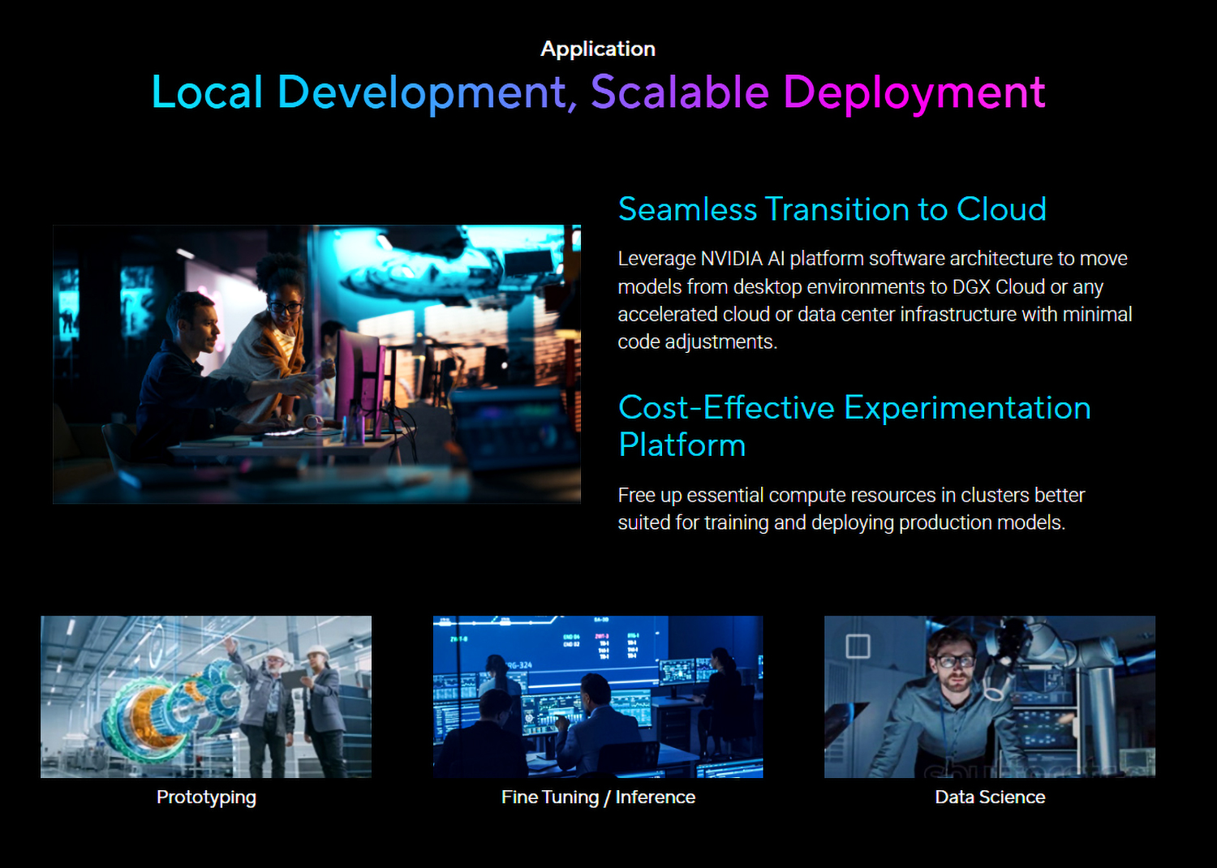Click the square outline icon in Data Science image
1217x868 pixels.
coord(858,646)
